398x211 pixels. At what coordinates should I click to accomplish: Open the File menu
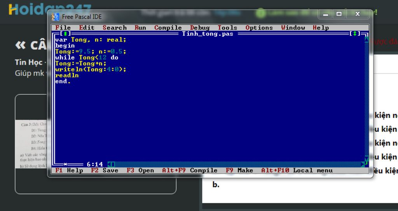click(63, 28)
